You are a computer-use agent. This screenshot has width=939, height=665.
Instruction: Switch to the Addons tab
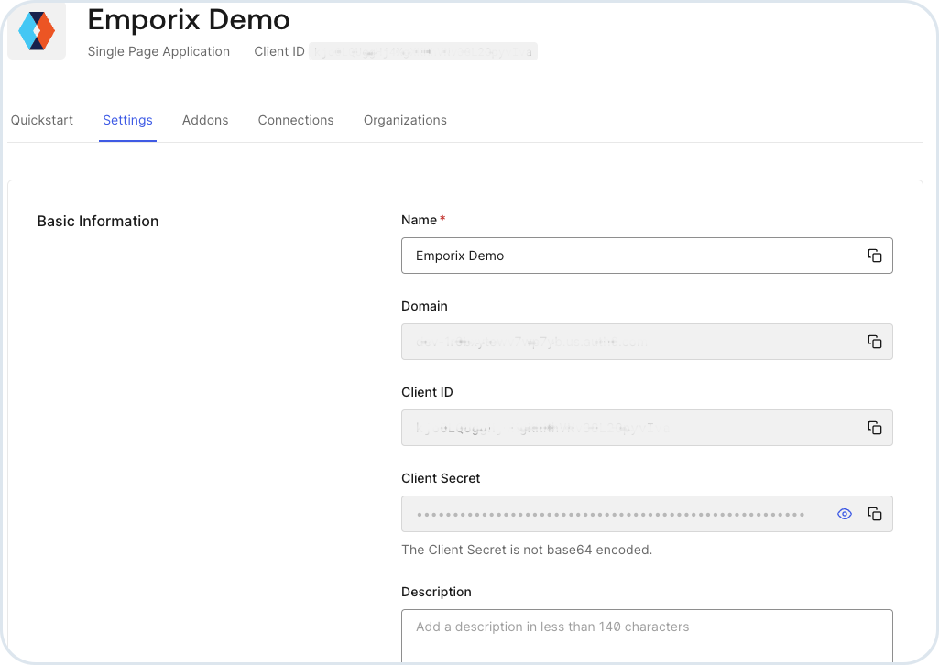point(205,120)
